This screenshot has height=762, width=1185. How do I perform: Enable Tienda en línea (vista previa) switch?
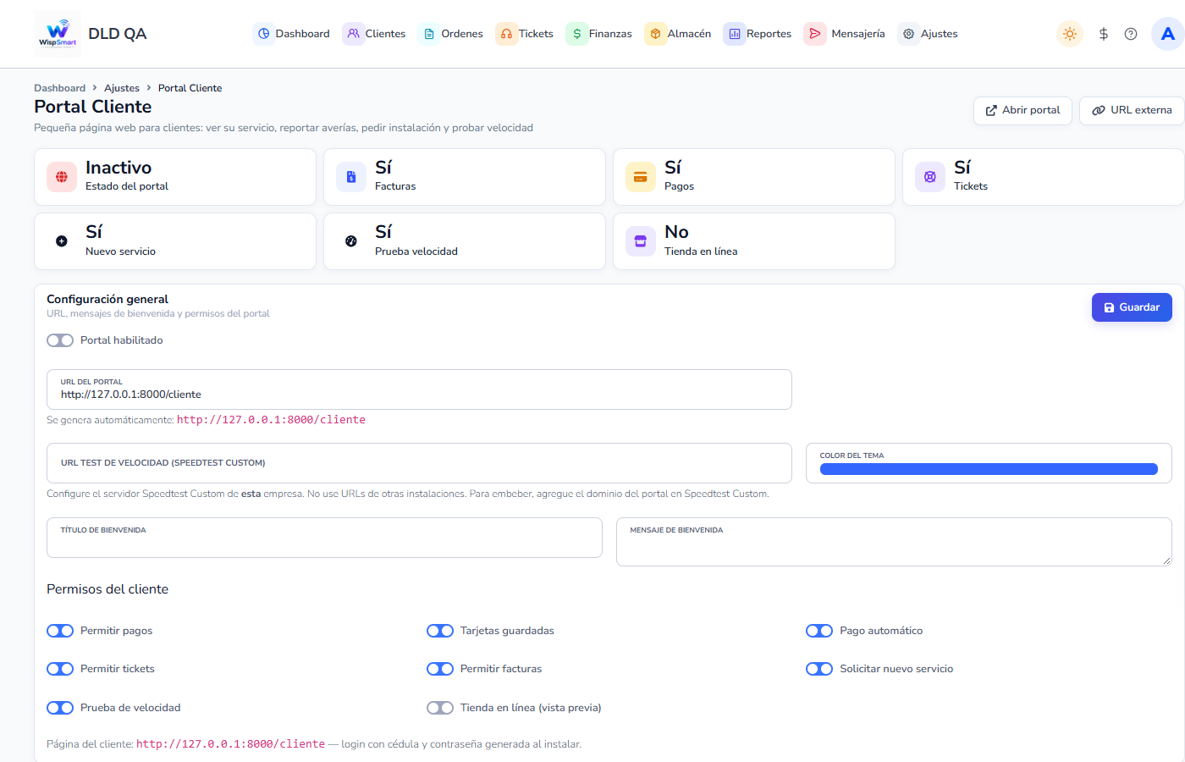[x=440, y=708]
